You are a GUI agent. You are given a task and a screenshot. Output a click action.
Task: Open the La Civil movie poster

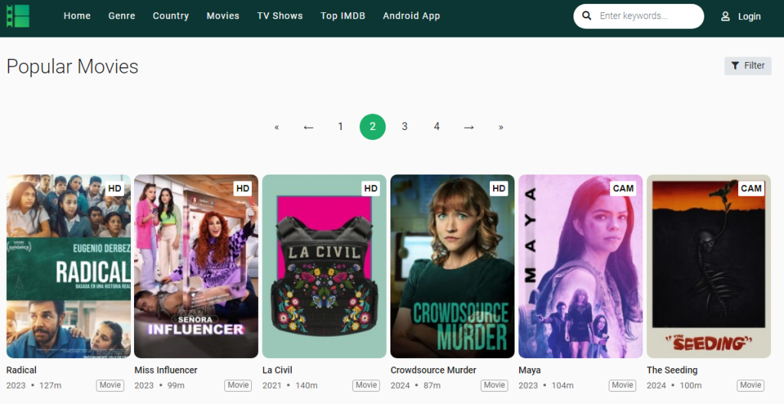325,266
